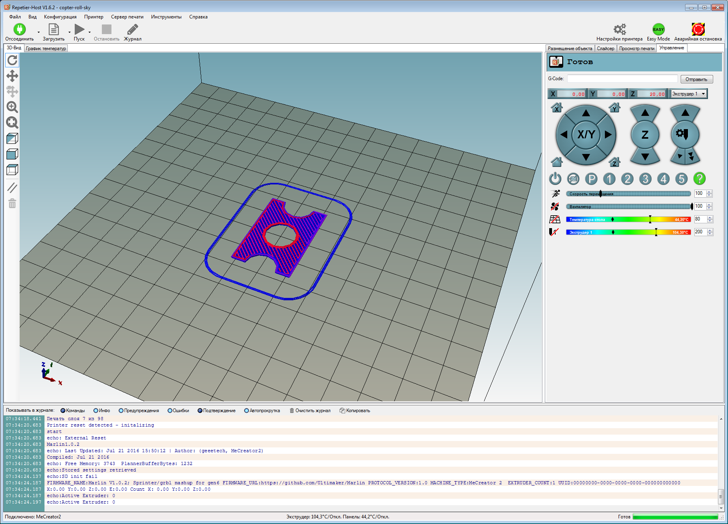Open the Конфигурация menu
Image resolution: width=728 pixels, height=524 pixels.
point(60,17)
